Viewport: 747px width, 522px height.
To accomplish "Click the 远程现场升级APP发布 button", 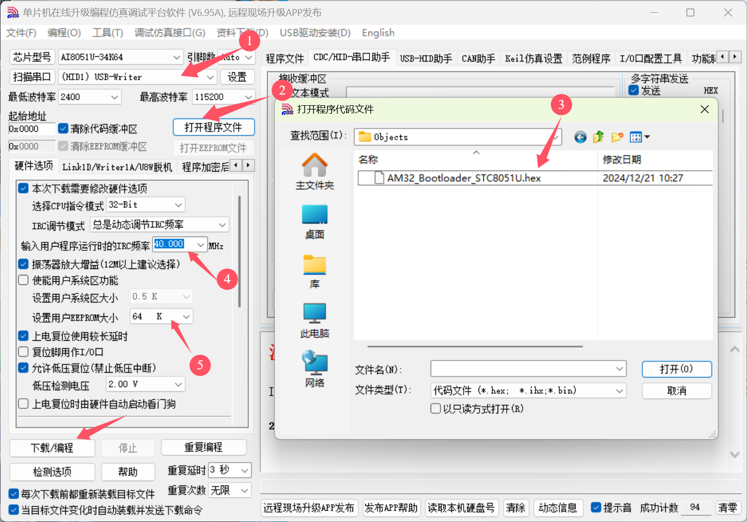I will coord(309,508).
